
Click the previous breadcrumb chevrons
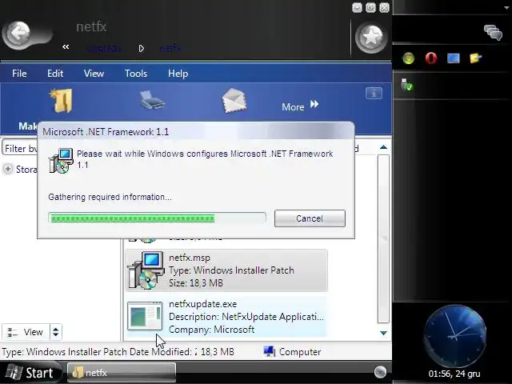(x=66, y=47)
